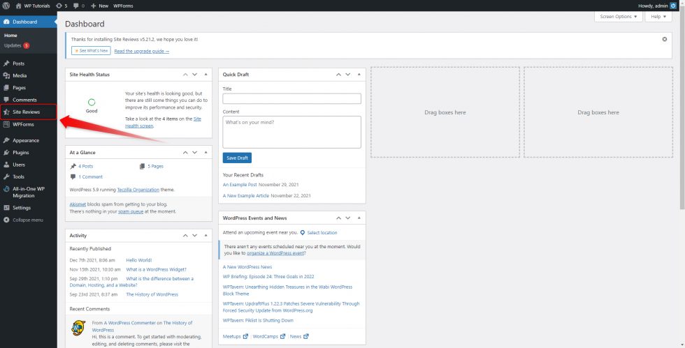685x348 pixels.
Task: Click the Site Reviews star icon
Action: (x=6, y=112)
